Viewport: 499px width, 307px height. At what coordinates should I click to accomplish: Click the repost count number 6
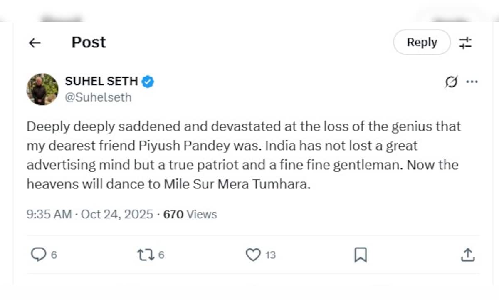coord(161,255)
